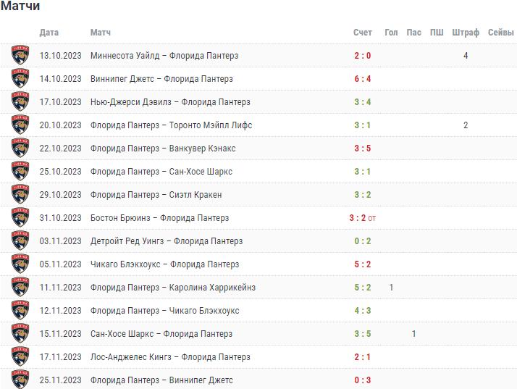Open Детройт Ред Уингз – Флорида Пантерз match
The height and width of the screenshot is (389, 517).
[167, 241]
